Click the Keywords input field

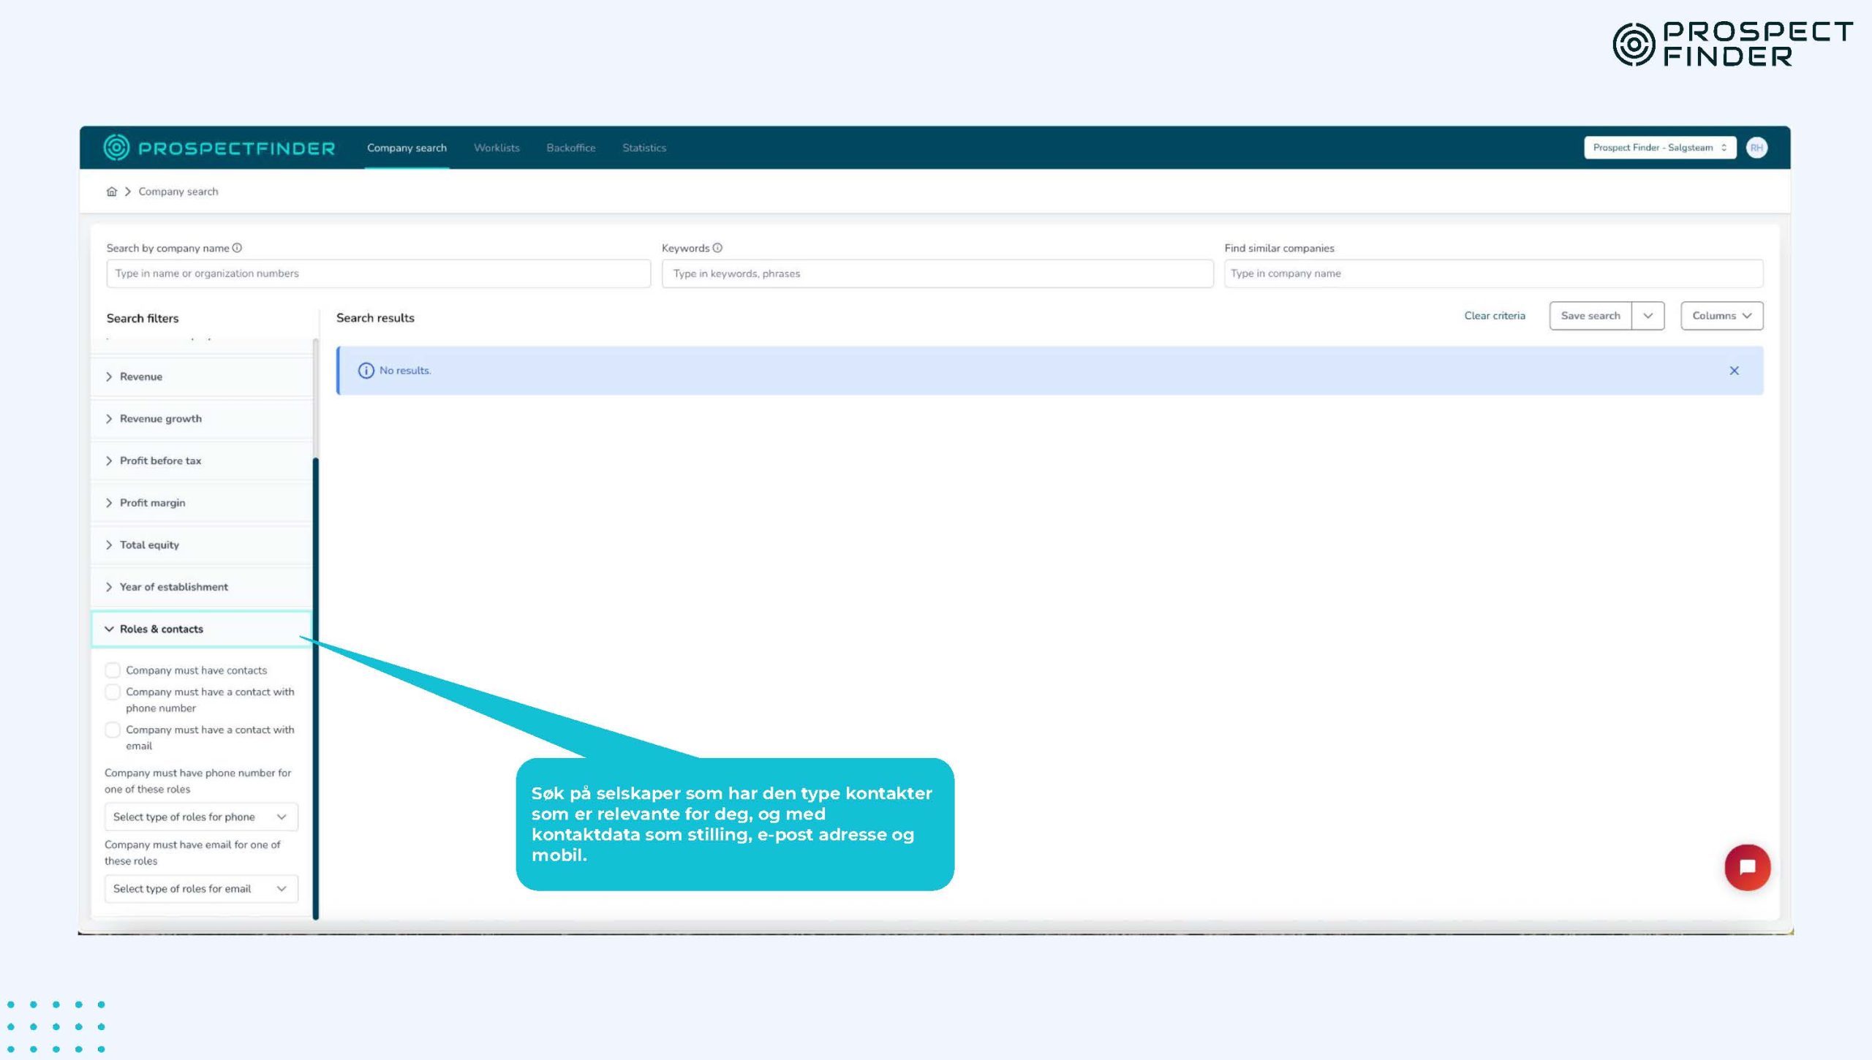click(x=936, y=273)
